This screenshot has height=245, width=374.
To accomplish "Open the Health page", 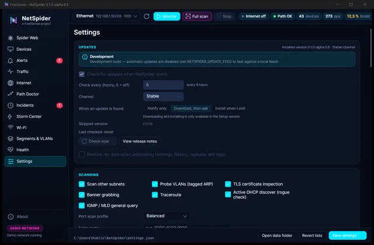I will [35, 150].
